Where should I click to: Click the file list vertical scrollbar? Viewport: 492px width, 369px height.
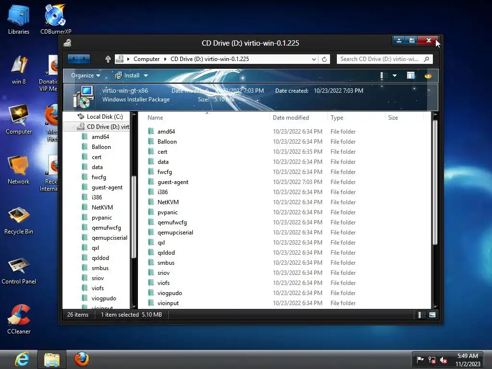tap(435, 182)
